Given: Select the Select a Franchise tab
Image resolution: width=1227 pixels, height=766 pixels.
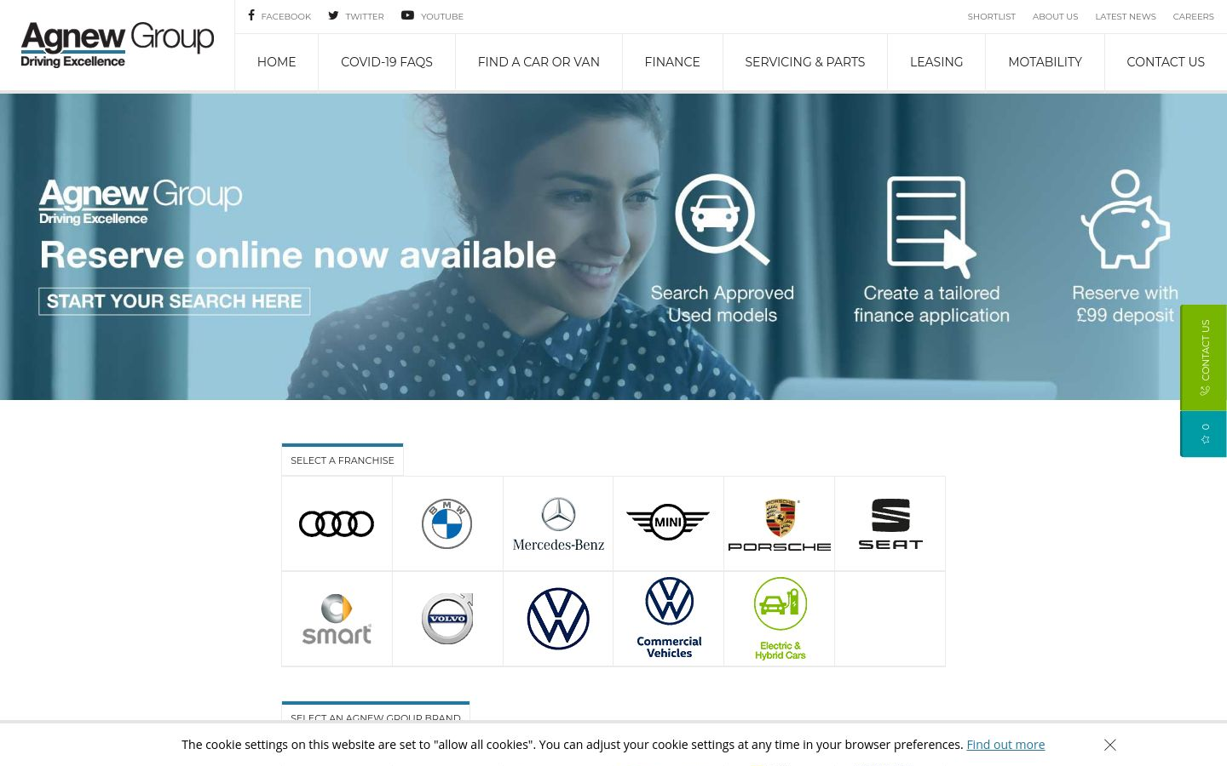Looking at the screenshot, I should click(343, 460).
